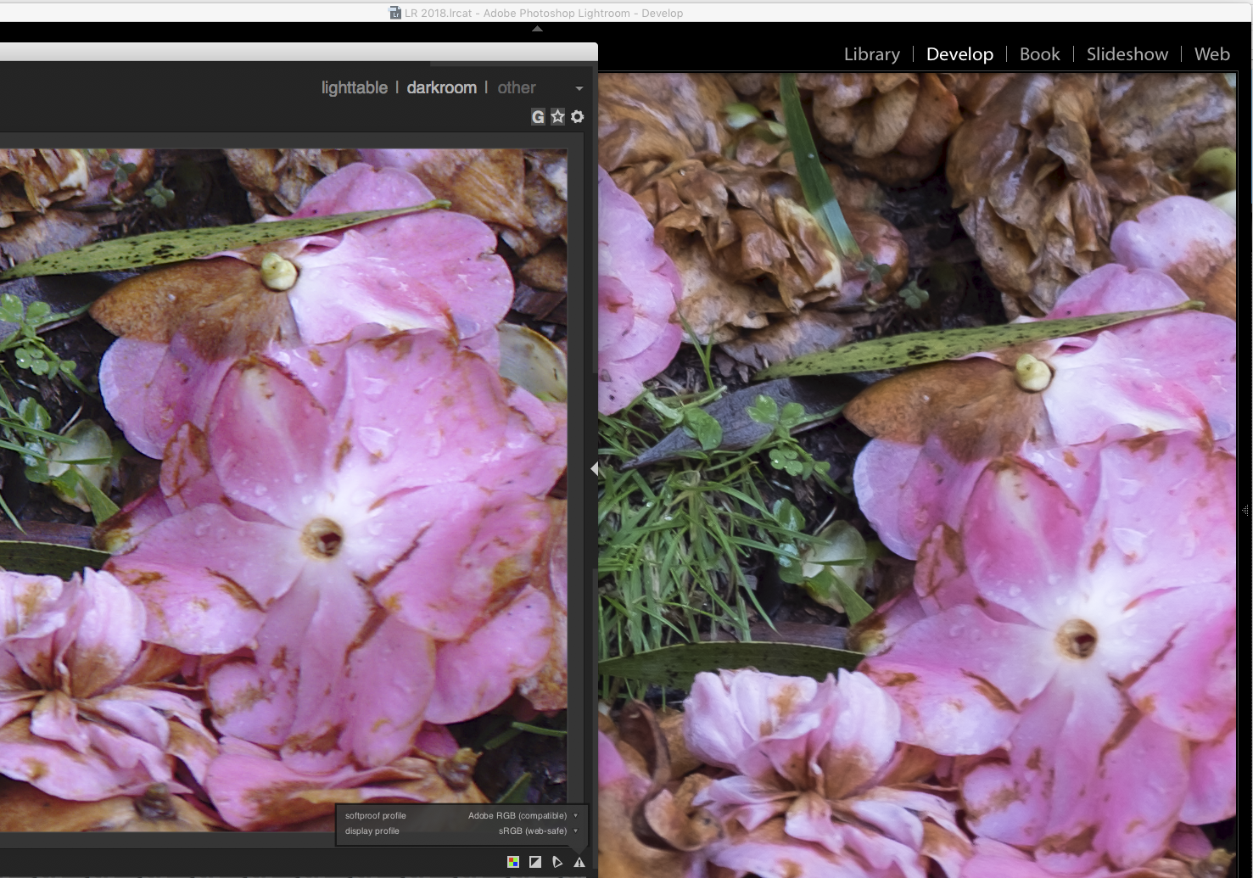Open the softproof profile Adobe RGB dropdown
Image resolution: width=1253 pixels, height=878 pixels.
point(523,816)
